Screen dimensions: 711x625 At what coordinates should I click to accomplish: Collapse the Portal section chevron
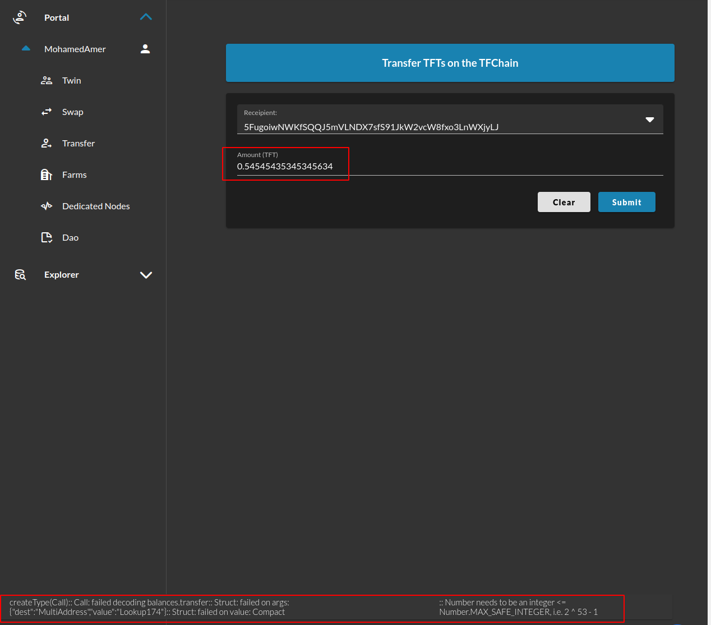[146, 17]
